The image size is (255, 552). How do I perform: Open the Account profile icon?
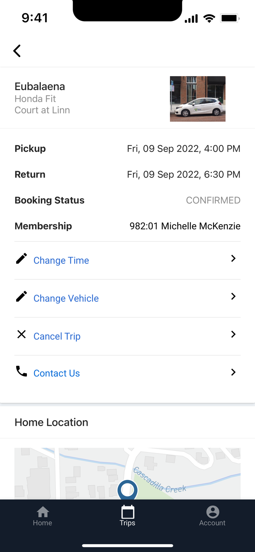pyautogui.click(x=212, y=512)
